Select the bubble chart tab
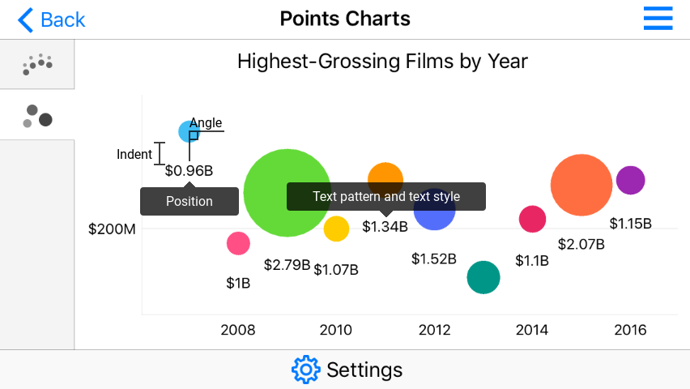 coord(37,115)
